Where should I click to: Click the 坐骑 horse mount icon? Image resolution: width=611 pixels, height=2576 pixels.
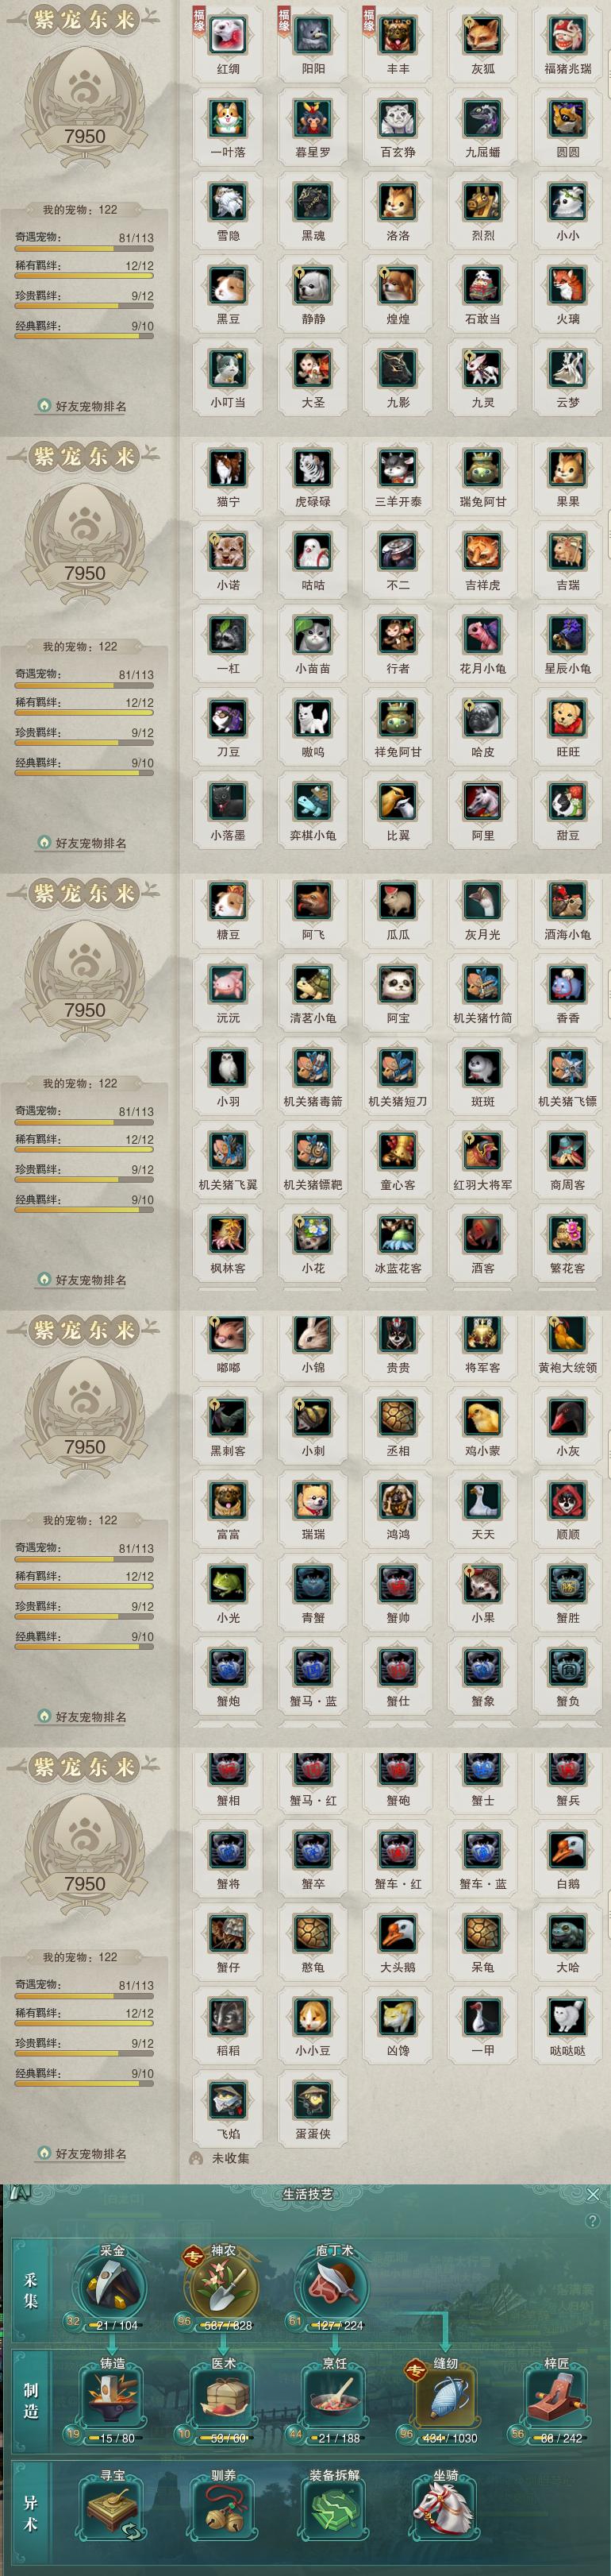[445, 2511]
